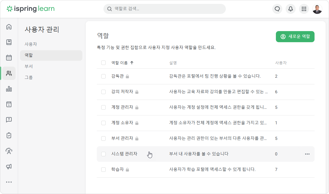
Task: Sort by 역할 이름 column arrow
Action: (x=132, y=63)
